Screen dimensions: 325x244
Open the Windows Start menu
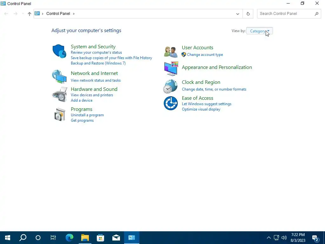[8, 238]
